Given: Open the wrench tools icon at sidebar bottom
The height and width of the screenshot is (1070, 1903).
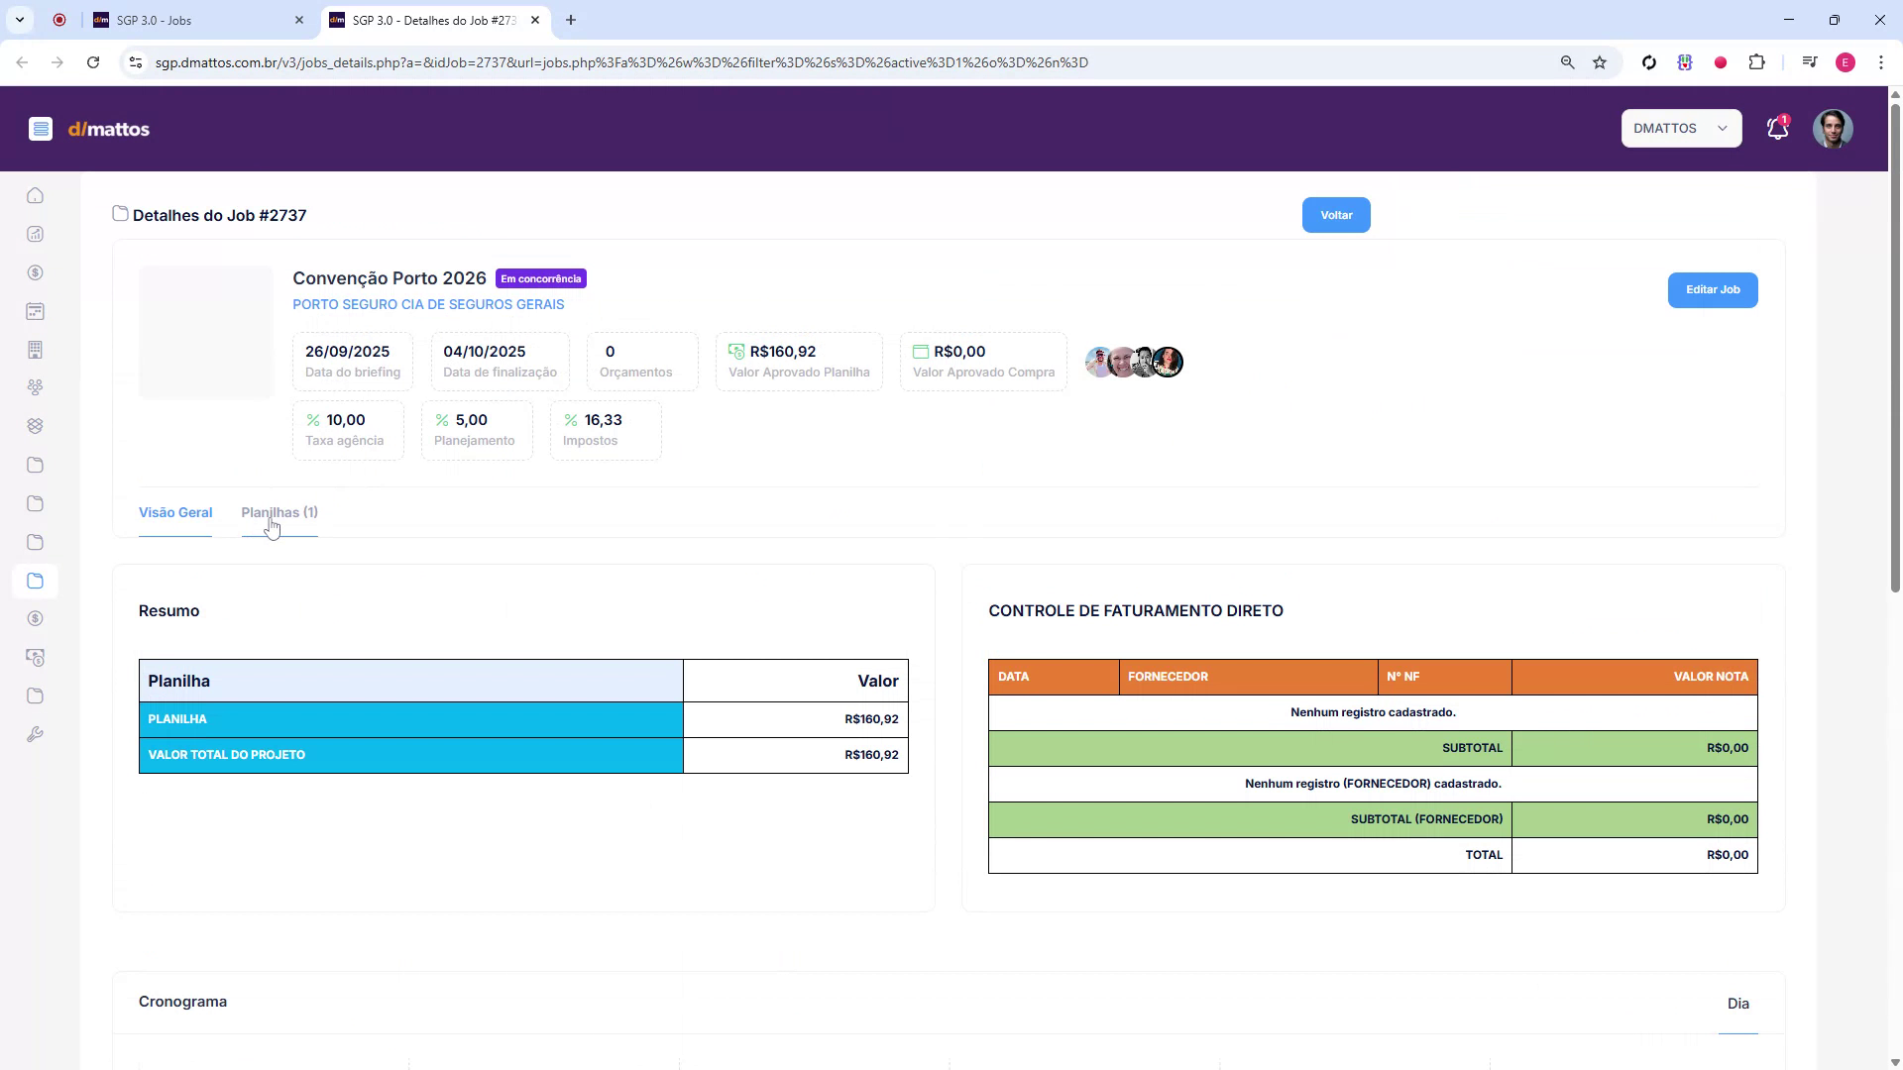Looking at the screenshot, I should click(36, 734).
